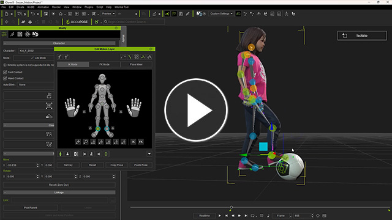Screen dimensions: 392x220
Task: Click the timeline playhead marker
Action: [x=232, y=207]
